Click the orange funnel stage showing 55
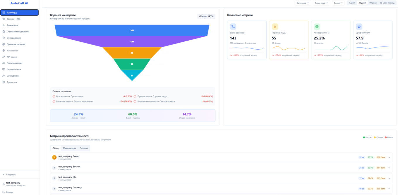The image size is (398, 195). (x=132, y=53)
